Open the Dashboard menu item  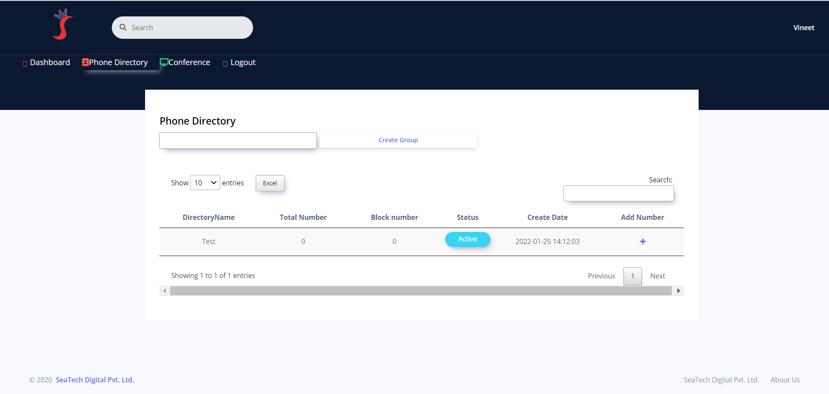pos(50,63)
